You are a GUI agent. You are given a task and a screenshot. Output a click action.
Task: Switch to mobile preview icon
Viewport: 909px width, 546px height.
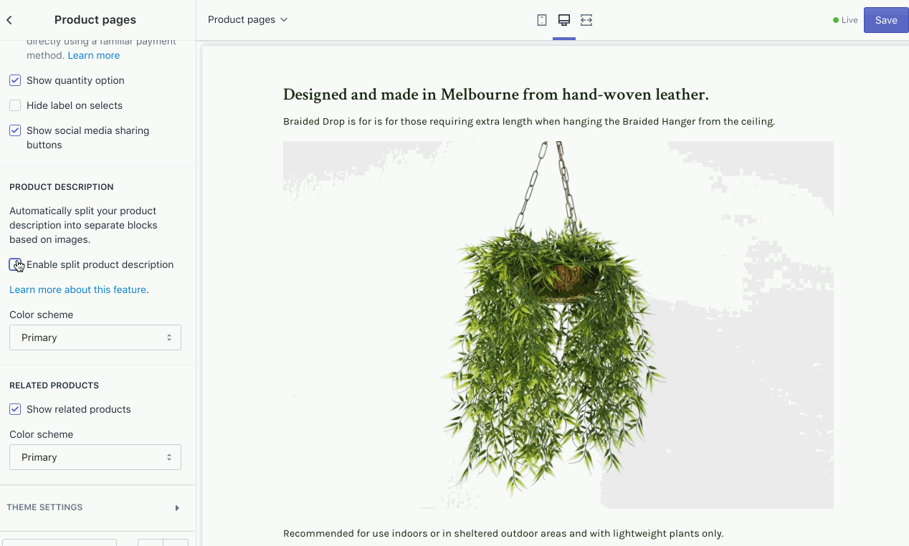point(542,20)
